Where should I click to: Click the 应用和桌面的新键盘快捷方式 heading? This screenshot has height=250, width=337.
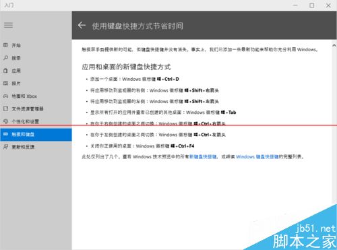coord(126,67)
